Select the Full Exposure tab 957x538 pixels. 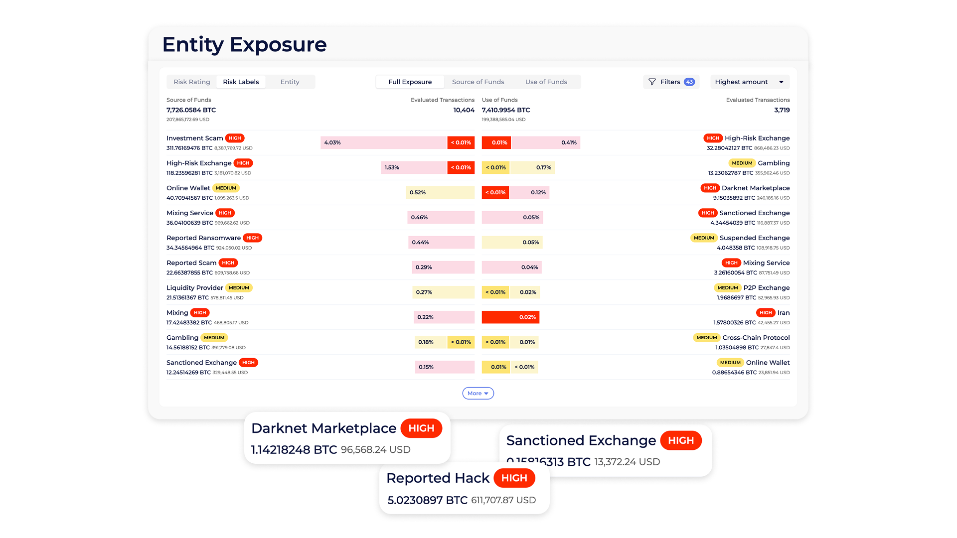click(410, 82)
